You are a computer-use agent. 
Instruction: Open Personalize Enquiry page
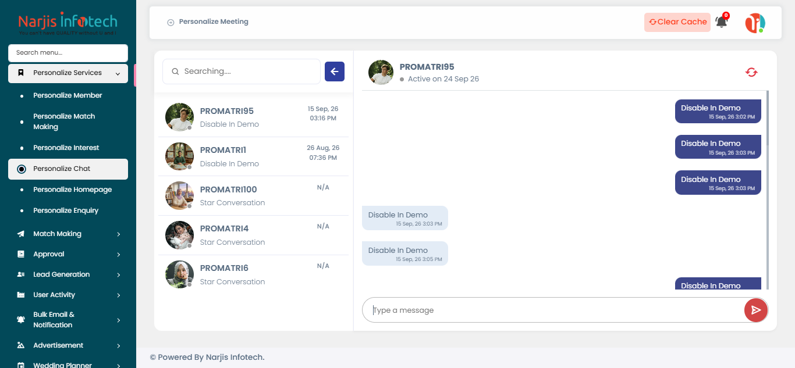pos(66,210)
